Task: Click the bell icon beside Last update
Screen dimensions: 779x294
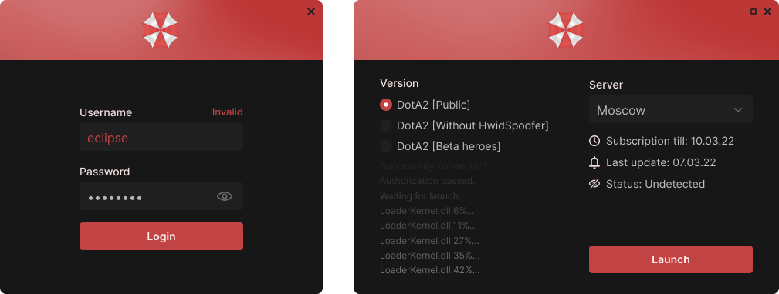Action: point(594,162)
